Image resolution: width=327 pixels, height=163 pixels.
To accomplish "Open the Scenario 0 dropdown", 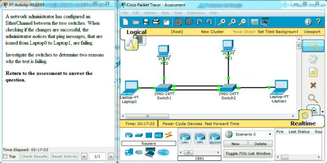I will point(253,134).
